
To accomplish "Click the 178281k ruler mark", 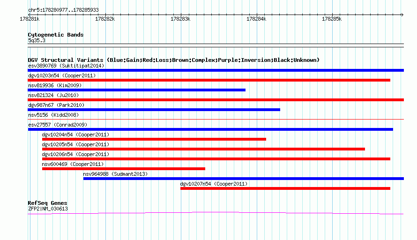I will [30, 19].
